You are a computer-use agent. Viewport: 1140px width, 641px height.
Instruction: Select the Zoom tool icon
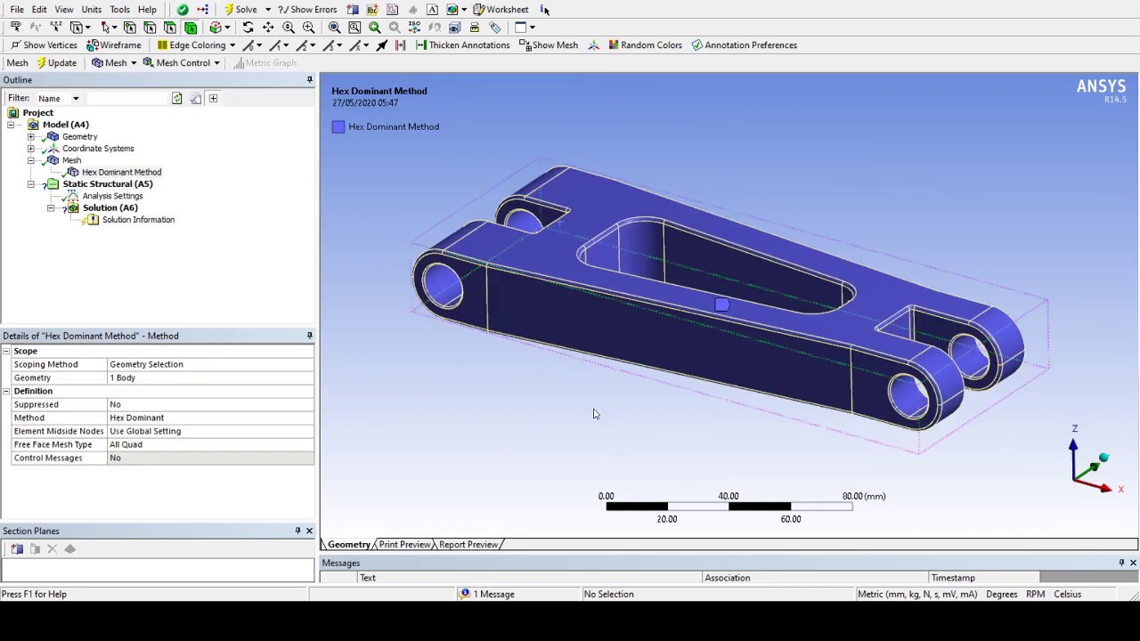(x=289, y=28)
